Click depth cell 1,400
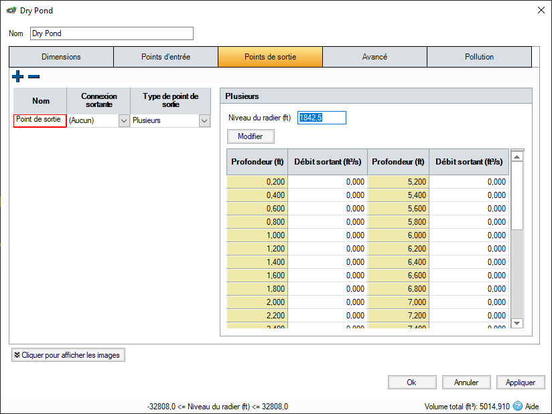The width and height of the screenshot is (552, 414). (x=257, y=262)
